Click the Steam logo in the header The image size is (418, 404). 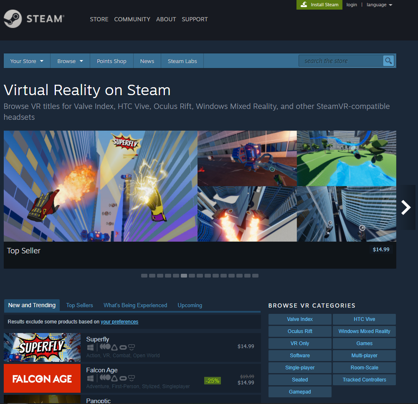click(34, 19)
